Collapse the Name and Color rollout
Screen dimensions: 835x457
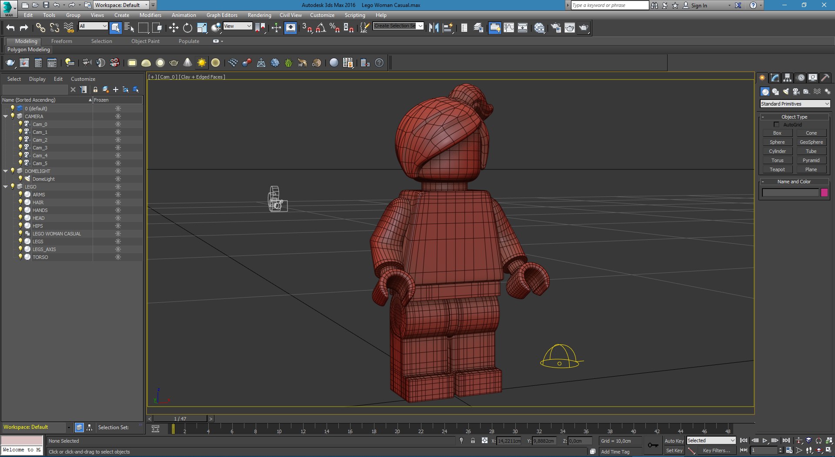[794, 182]
